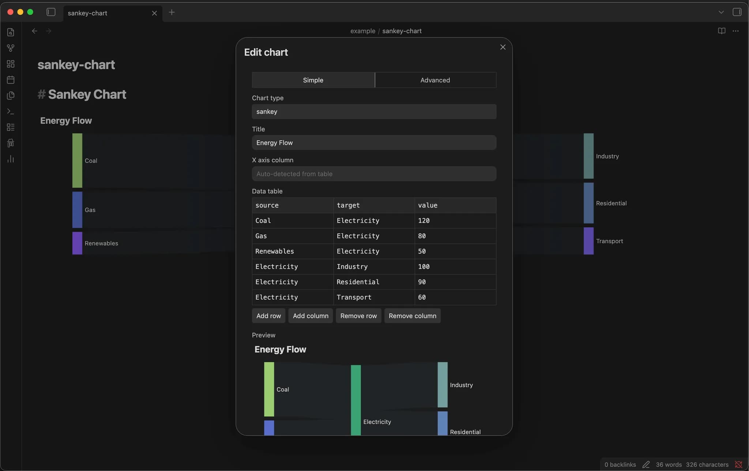Click the Sankey Chart heading
The image size is (749, 471).
(87, 94)
